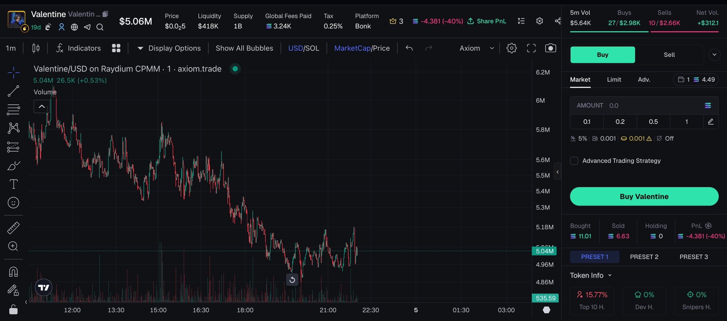This screenshot has width=727, height=321.
Task: Edit the quick amount presets
Action: (711, 122)
